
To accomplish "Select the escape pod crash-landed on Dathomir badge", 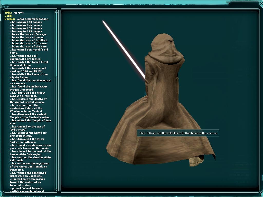I will click(x=31, y=146).
